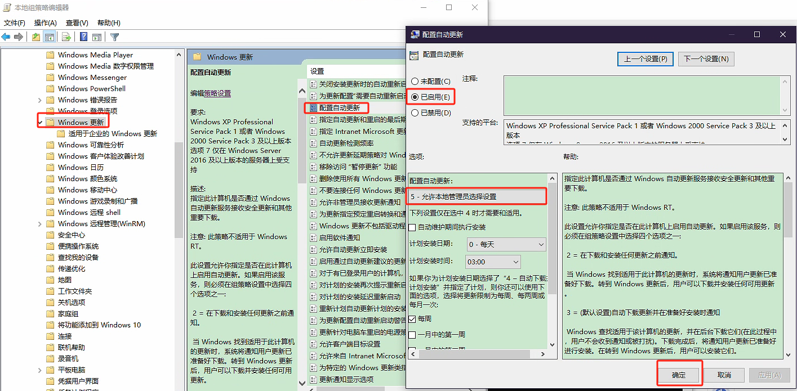Open the 操作(A) menu

[x=46, y=23]
